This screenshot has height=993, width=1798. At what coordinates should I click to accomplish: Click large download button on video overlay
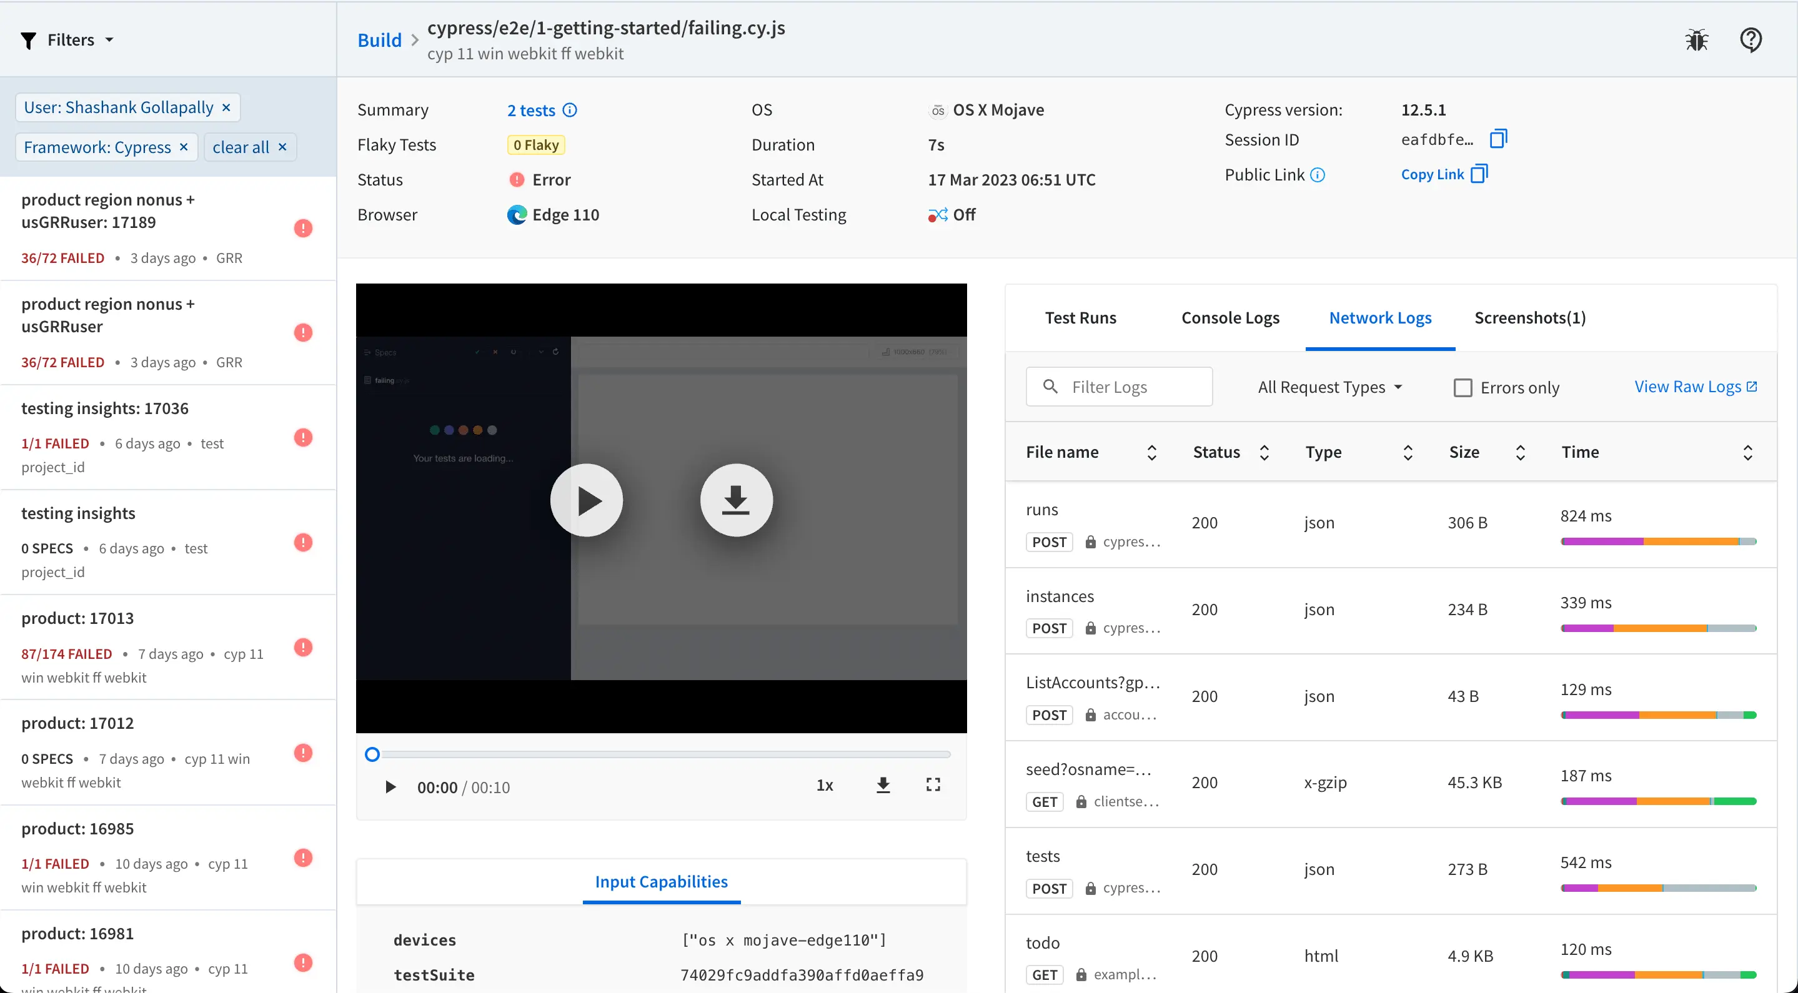[736, 500]
